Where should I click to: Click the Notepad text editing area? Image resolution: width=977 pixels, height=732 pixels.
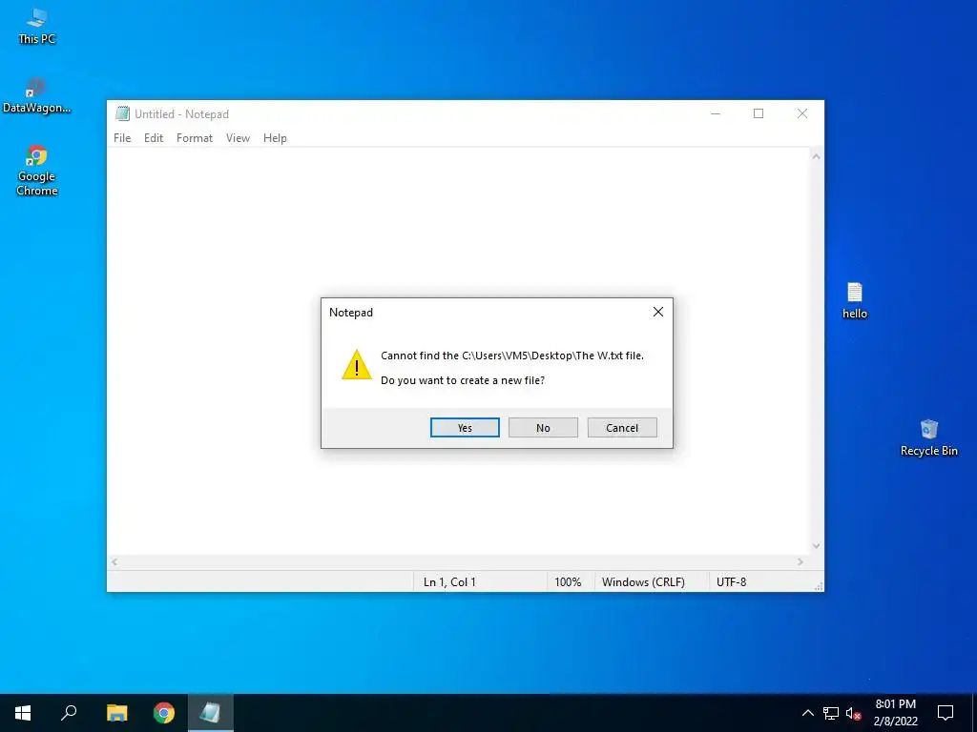tap(458, 351)
